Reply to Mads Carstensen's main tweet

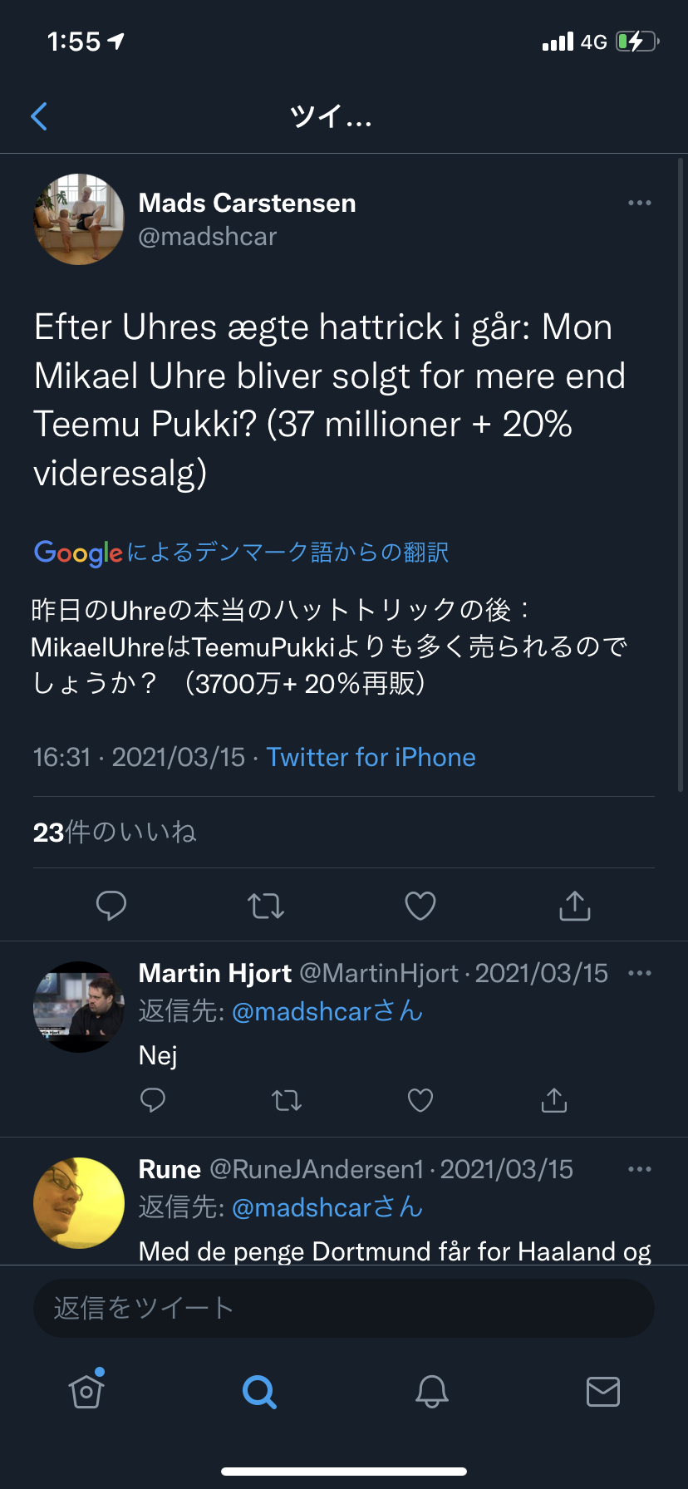(111, 905)
